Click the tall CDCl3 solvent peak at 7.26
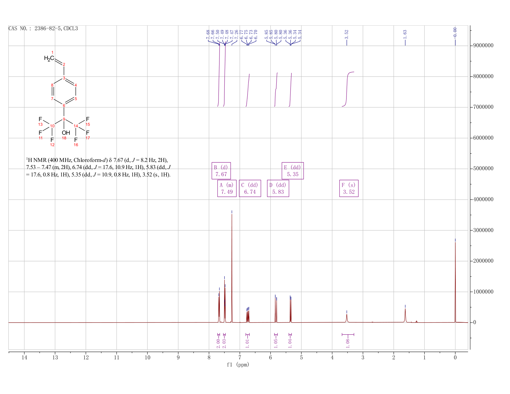 pos(232,267)
